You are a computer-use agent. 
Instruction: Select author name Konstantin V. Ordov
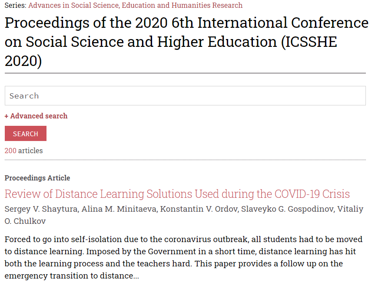point(199,209)
